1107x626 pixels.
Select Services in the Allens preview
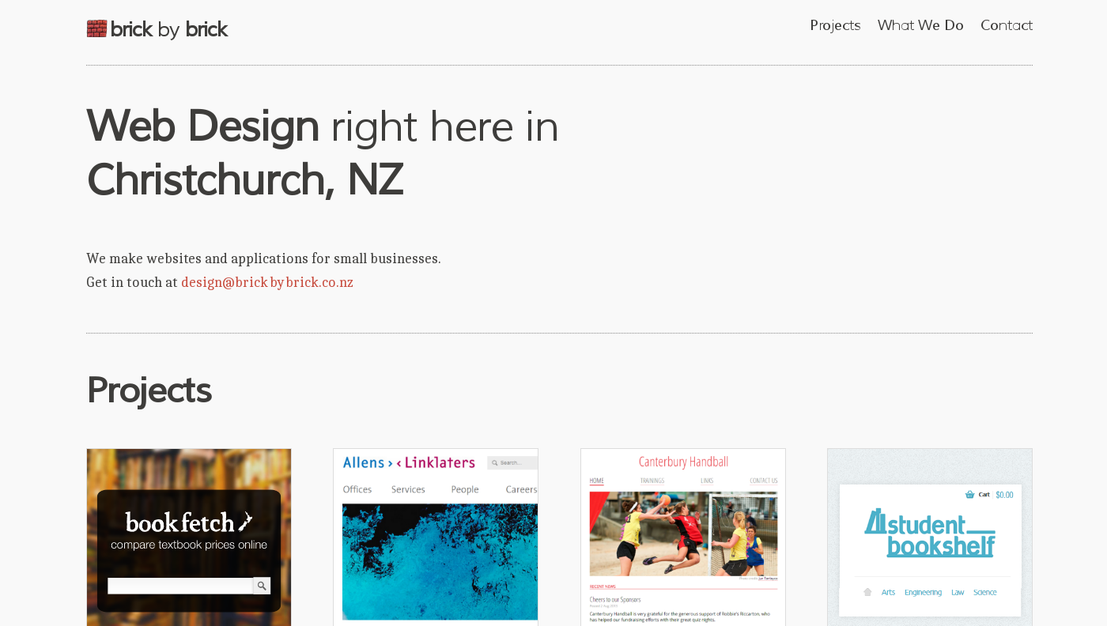tap(408, 489)
